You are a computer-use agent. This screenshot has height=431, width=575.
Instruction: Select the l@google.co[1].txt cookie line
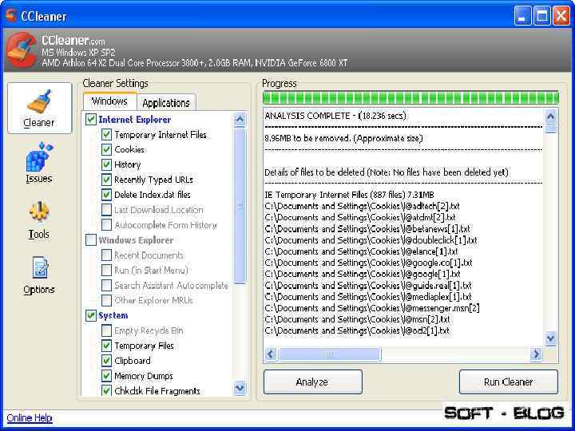(368, 263)
